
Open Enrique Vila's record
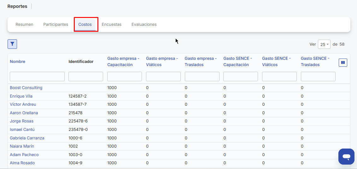tap(21, 96)
